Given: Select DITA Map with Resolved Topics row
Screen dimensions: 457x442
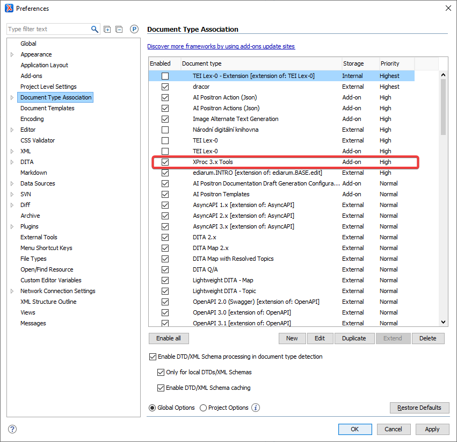Looking at the screenshot, I should point(281,259).
